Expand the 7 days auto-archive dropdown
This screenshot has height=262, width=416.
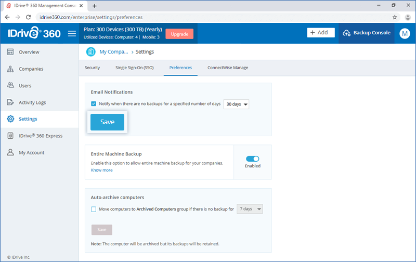(250, 209)
